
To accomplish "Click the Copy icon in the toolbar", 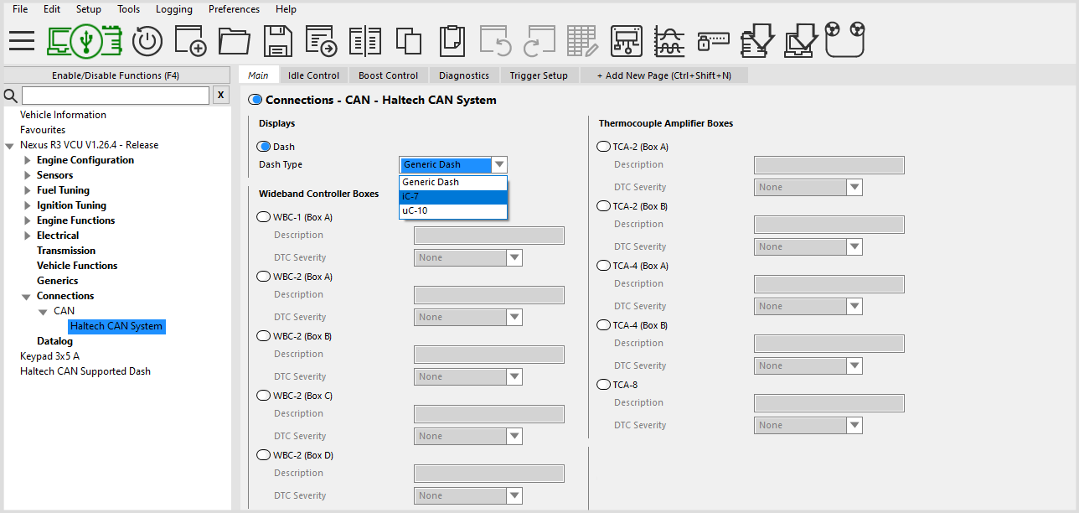I will tap(408, 40).
